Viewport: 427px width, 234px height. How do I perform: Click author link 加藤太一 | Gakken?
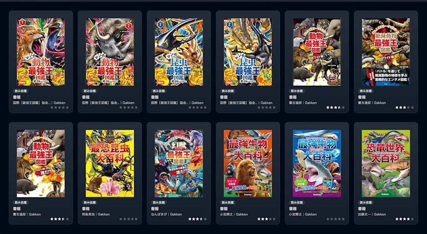pyautogui.click(x=372, y=214)
